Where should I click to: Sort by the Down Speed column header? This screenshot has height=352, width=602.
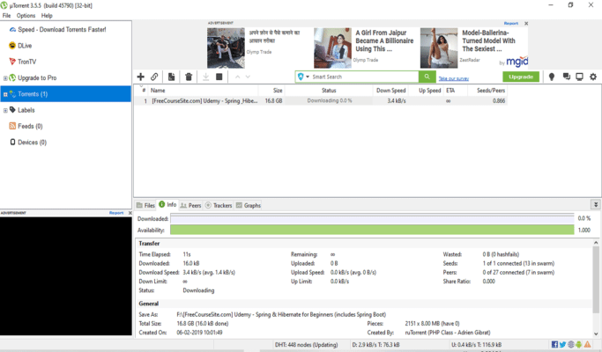click(x=390, y=91)
